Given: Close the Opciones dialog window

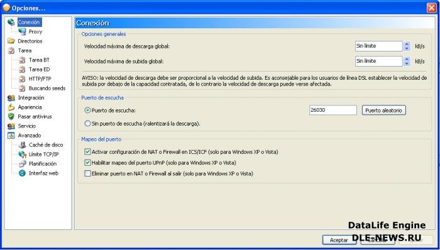Looking at the screenshot, I should tap(432, 8).
